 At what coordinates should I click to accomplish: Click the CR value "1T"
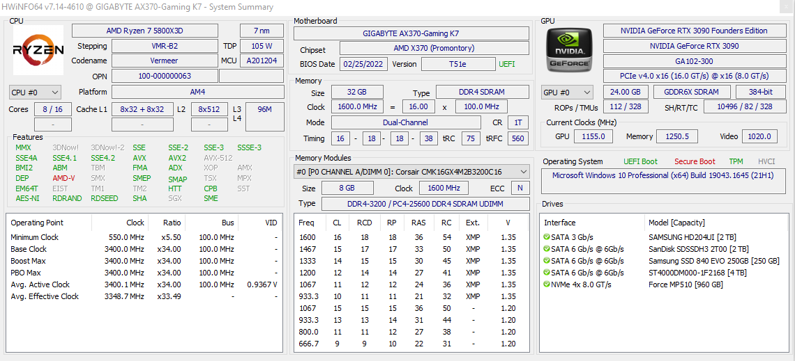tap(518, 122)
